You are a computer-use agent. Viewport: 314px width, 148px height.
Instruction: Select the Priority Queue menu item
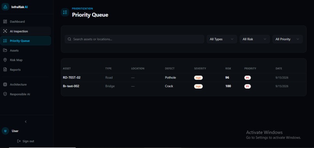pyautogui.click(x=26, y=41)
